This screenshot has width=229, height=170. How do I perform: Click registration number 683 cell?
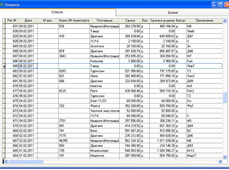(12, 71)
